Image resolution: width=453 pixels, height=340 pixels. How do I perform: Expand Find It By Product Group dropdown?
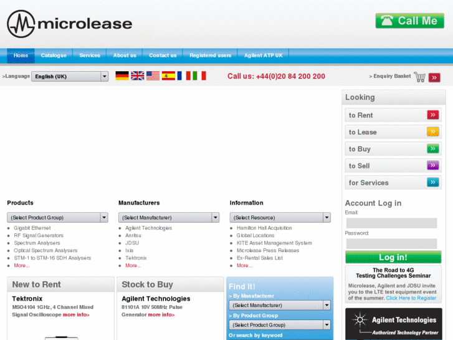click(280, 325)
